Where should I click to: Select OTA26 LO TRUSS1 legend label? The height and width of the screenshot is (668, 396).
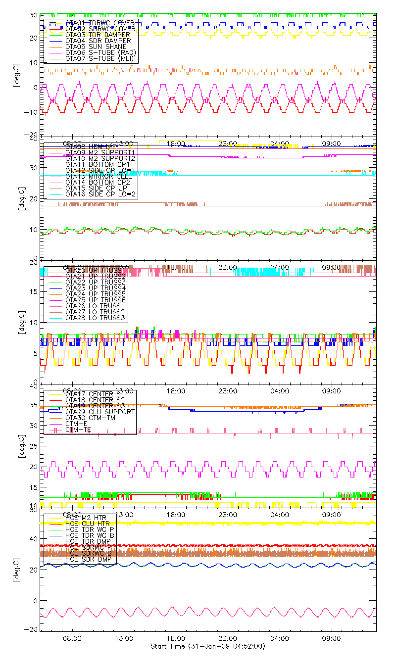95,306
